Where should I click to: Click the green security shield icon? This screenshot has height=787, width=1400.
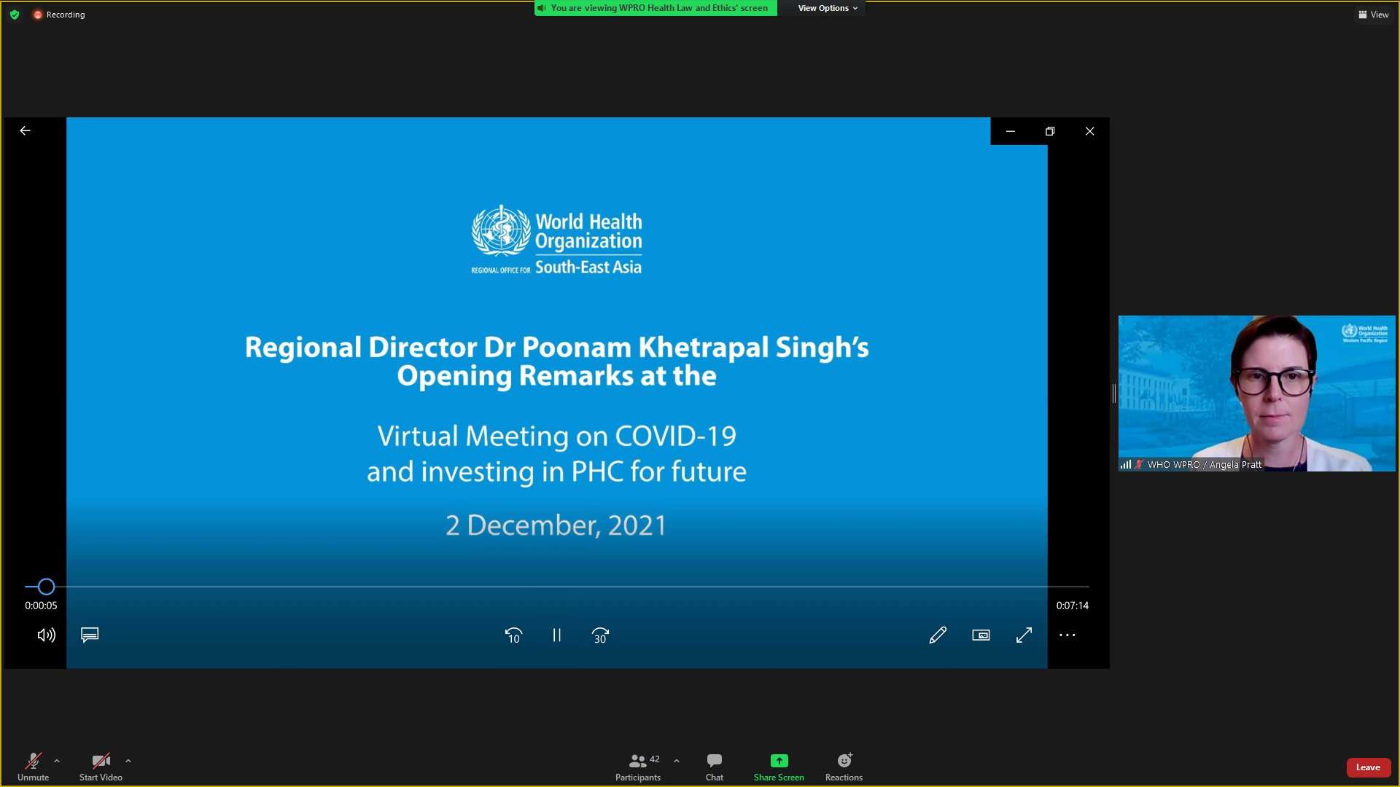point(15,15)
